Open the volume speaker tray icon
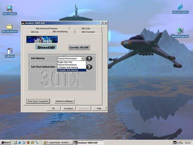The height and width of the screenshot is (145, 193). (x=178, y=143)
